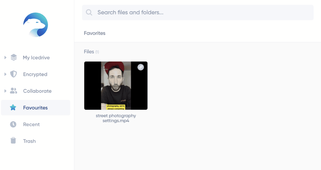
Task: Click the share link icon on video thumbnail
Action: tap(141, 67)
